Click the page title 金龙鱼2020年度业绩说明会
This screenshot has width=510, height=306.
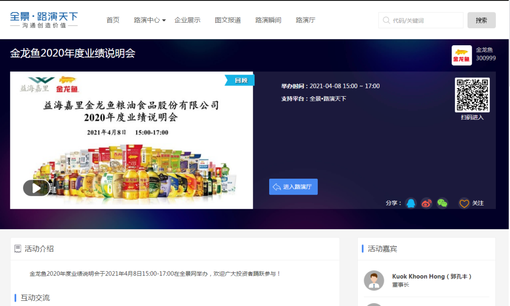[73, 53]
